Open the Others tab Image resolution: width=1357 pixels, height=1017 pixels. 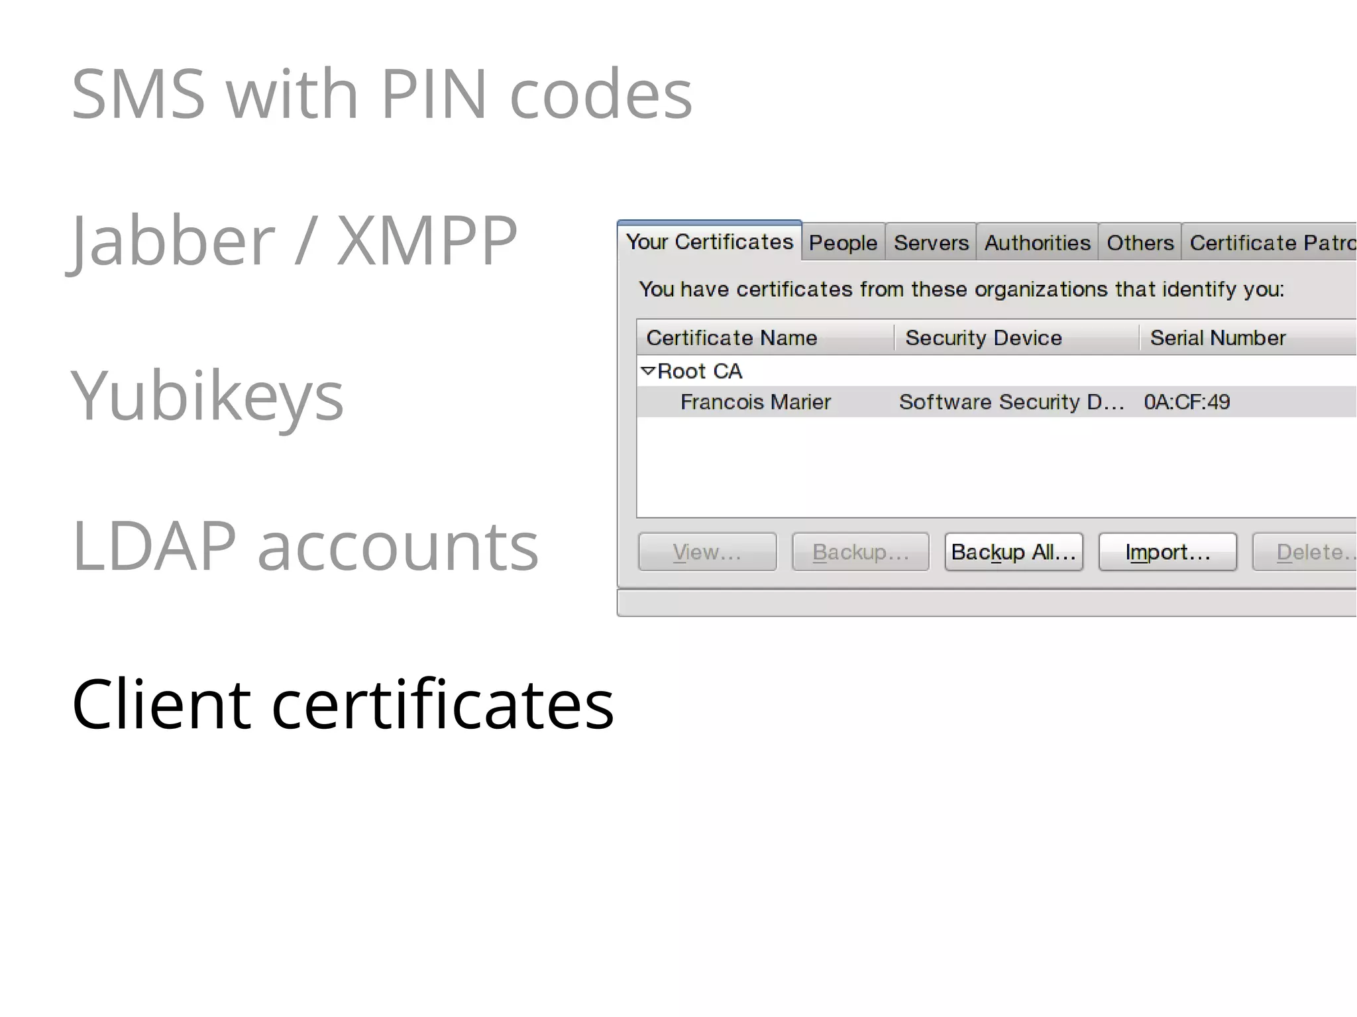pos(1140,242)
